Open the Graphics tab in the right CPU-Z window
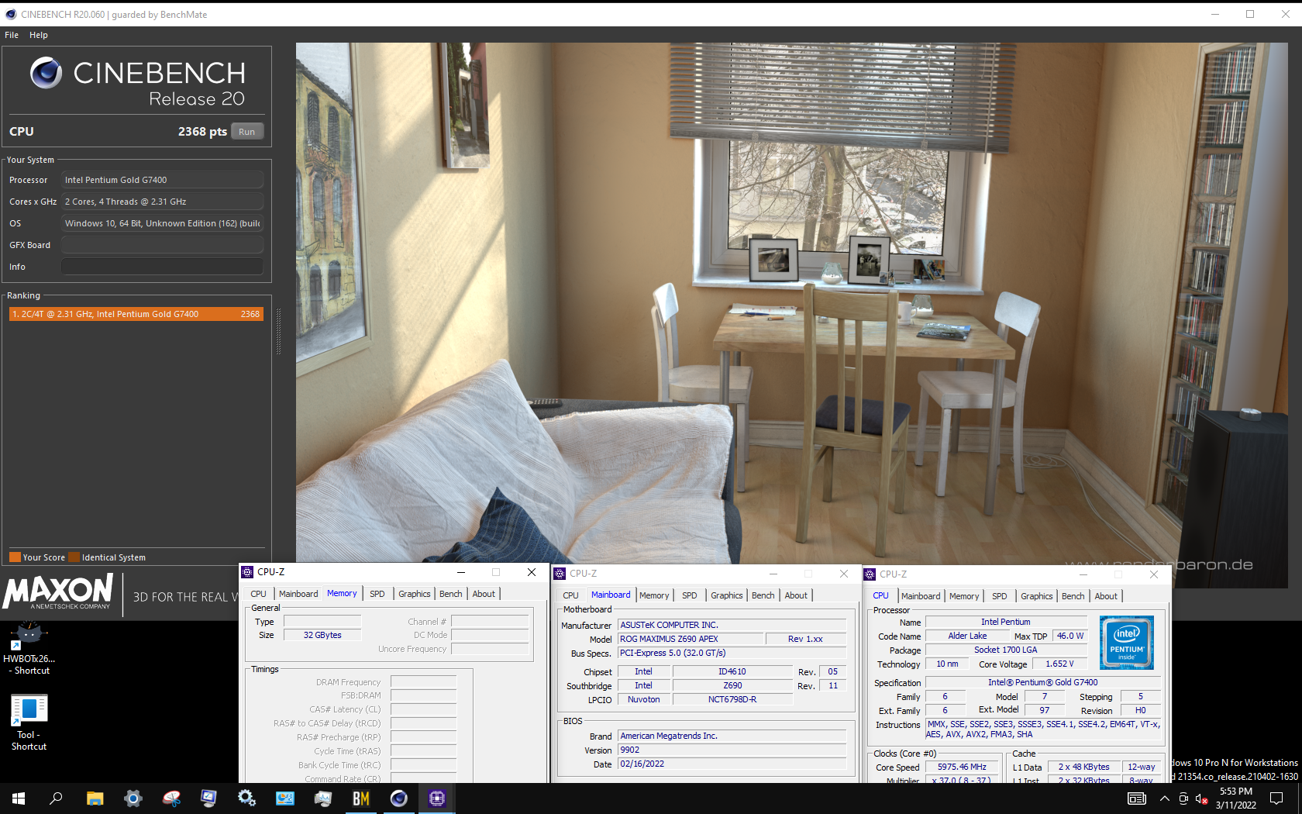Screen dimensions: 1302x814 tap(1037, 596)
